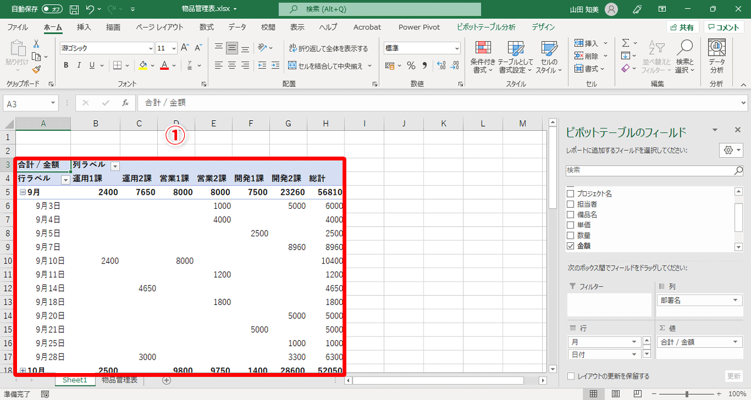Open the cell borders tool
The width and height of the screenshot is (751, 400).
[x=117, y=65]
